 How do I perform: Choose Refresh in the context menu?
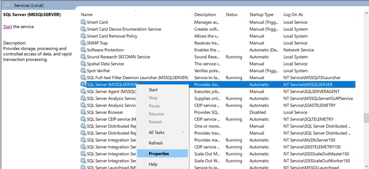click(x=163, y=143)
